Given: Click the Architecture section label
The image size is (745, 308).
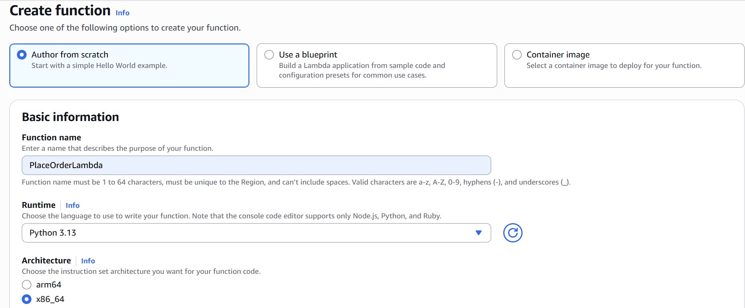Looking at the screenshot, I should [46, 261].
